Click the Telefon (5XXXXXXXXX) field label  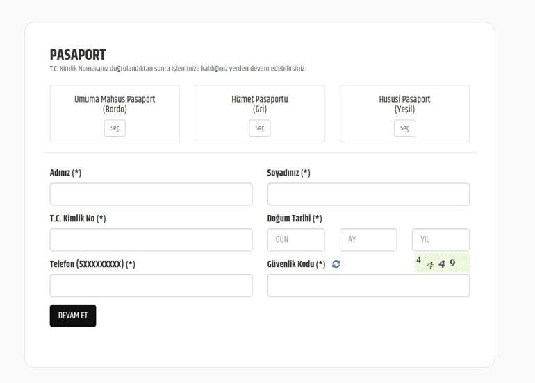coord(92,264)
